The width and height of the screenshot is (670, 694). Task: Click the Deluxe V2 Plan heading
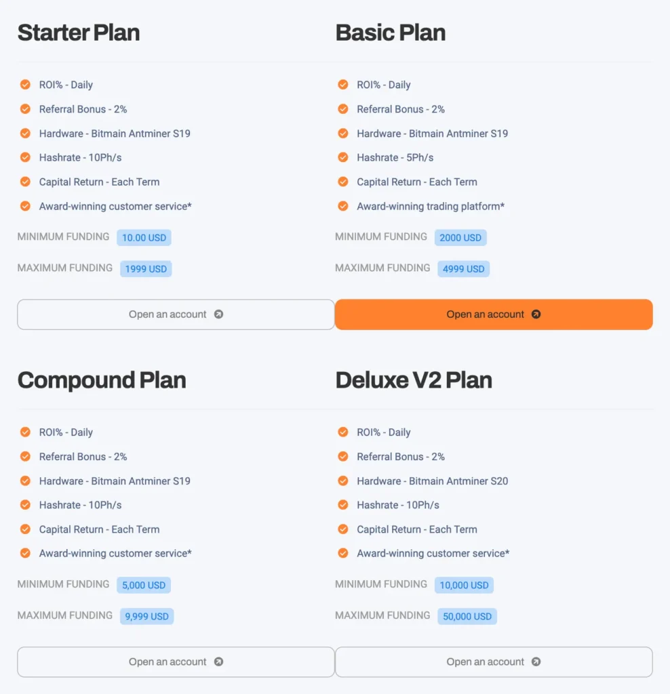coord(414,380)
